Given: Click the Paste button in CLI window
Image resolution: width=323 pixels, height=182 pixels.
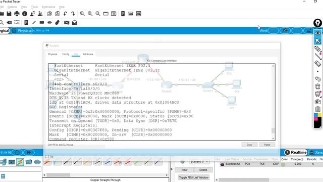Looking at the screenshot, I should [267, 145].
